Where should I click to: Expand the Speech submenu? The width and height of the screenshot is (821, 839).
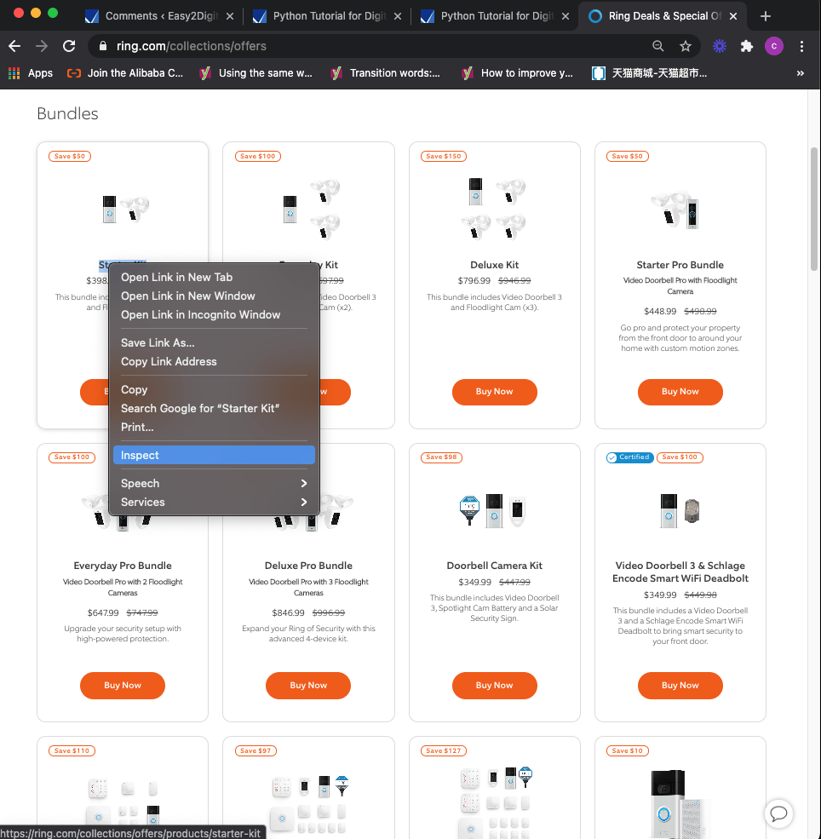point(214,483)
